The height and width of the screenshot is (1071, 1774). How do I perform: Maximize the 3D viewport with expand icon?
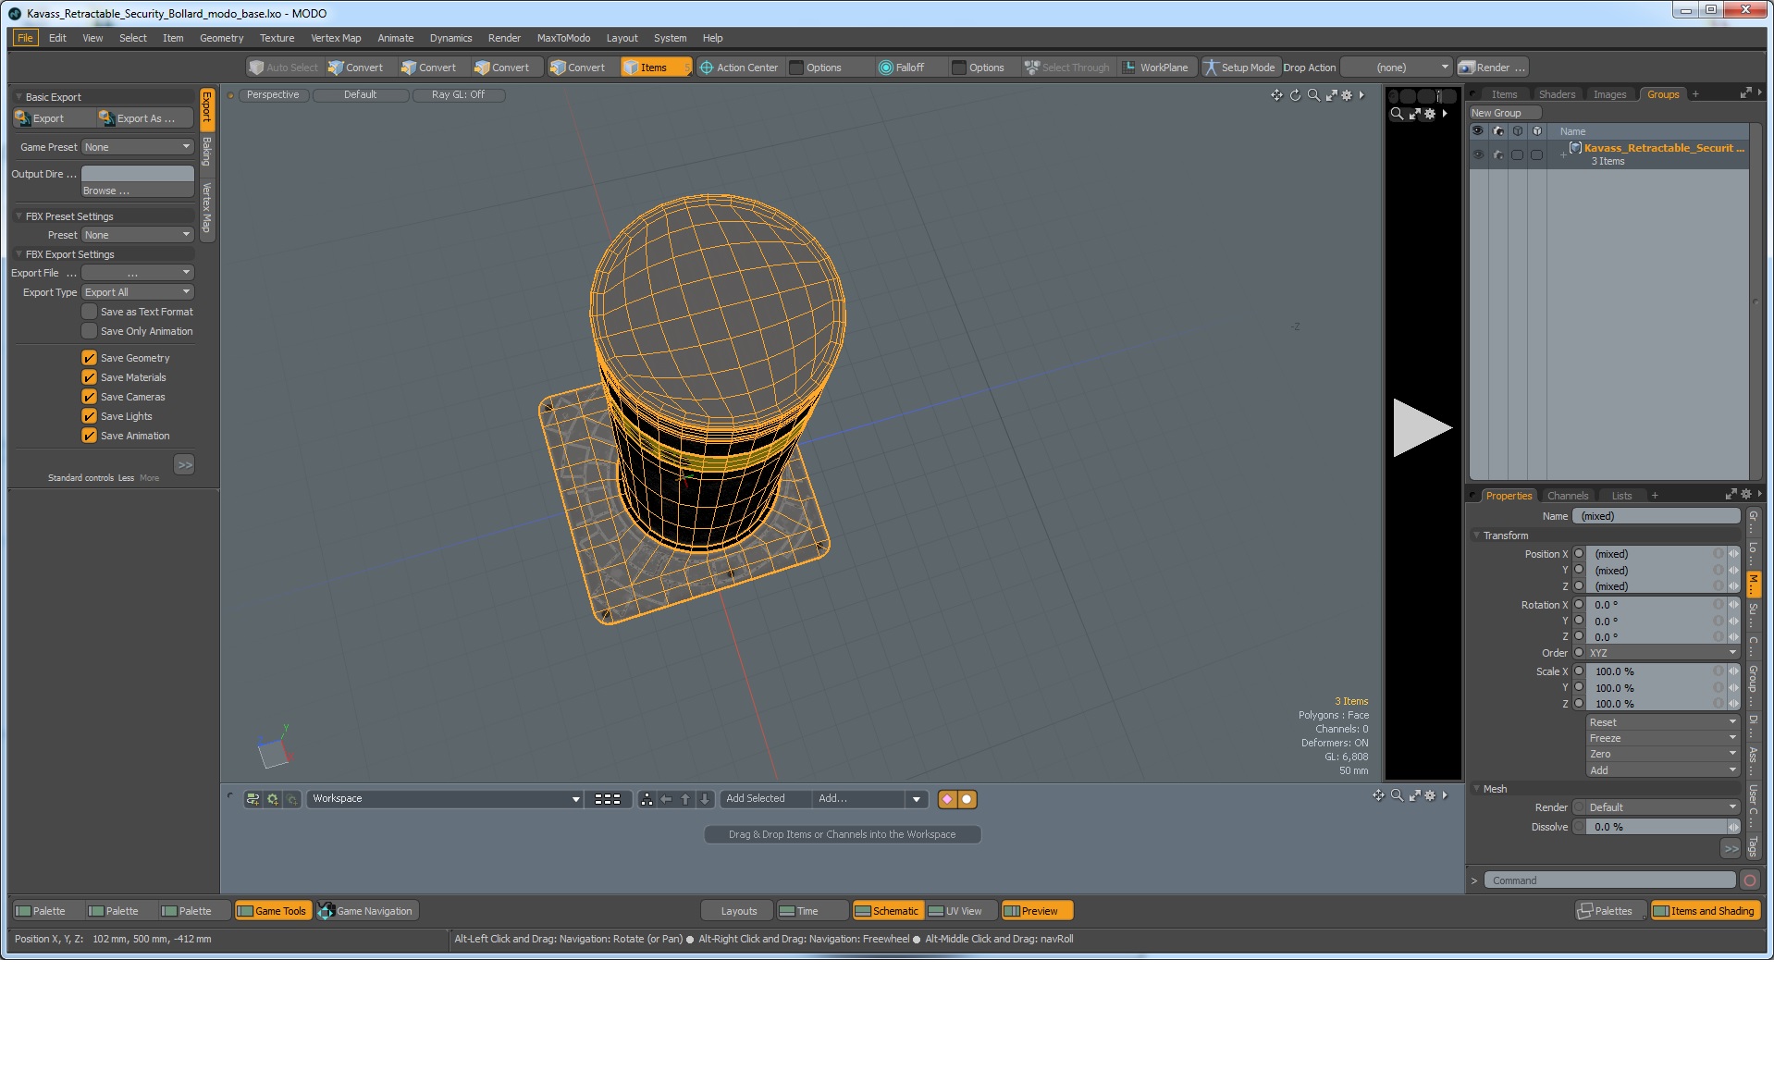click(1331, 95)
